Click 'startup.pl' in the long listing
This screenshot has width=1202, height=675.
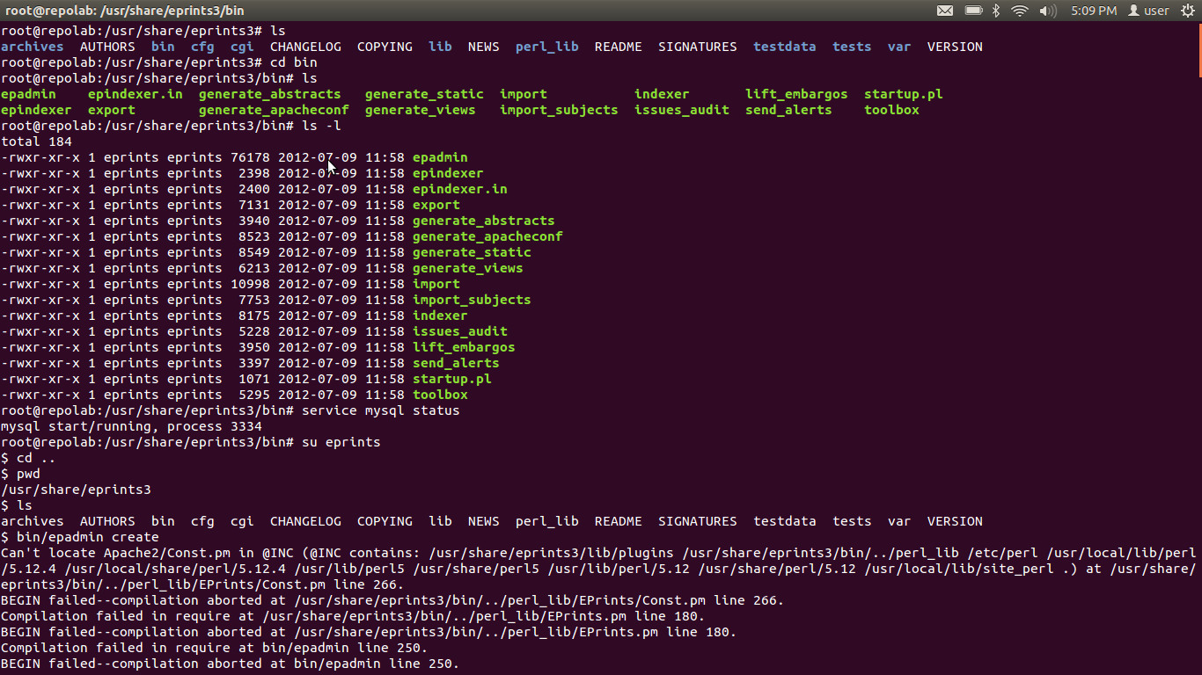point(451,379)
